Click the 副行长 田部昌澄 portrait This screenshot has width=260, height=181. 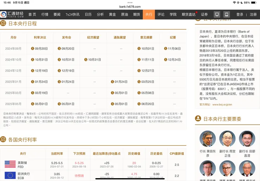tap(247, 139)
